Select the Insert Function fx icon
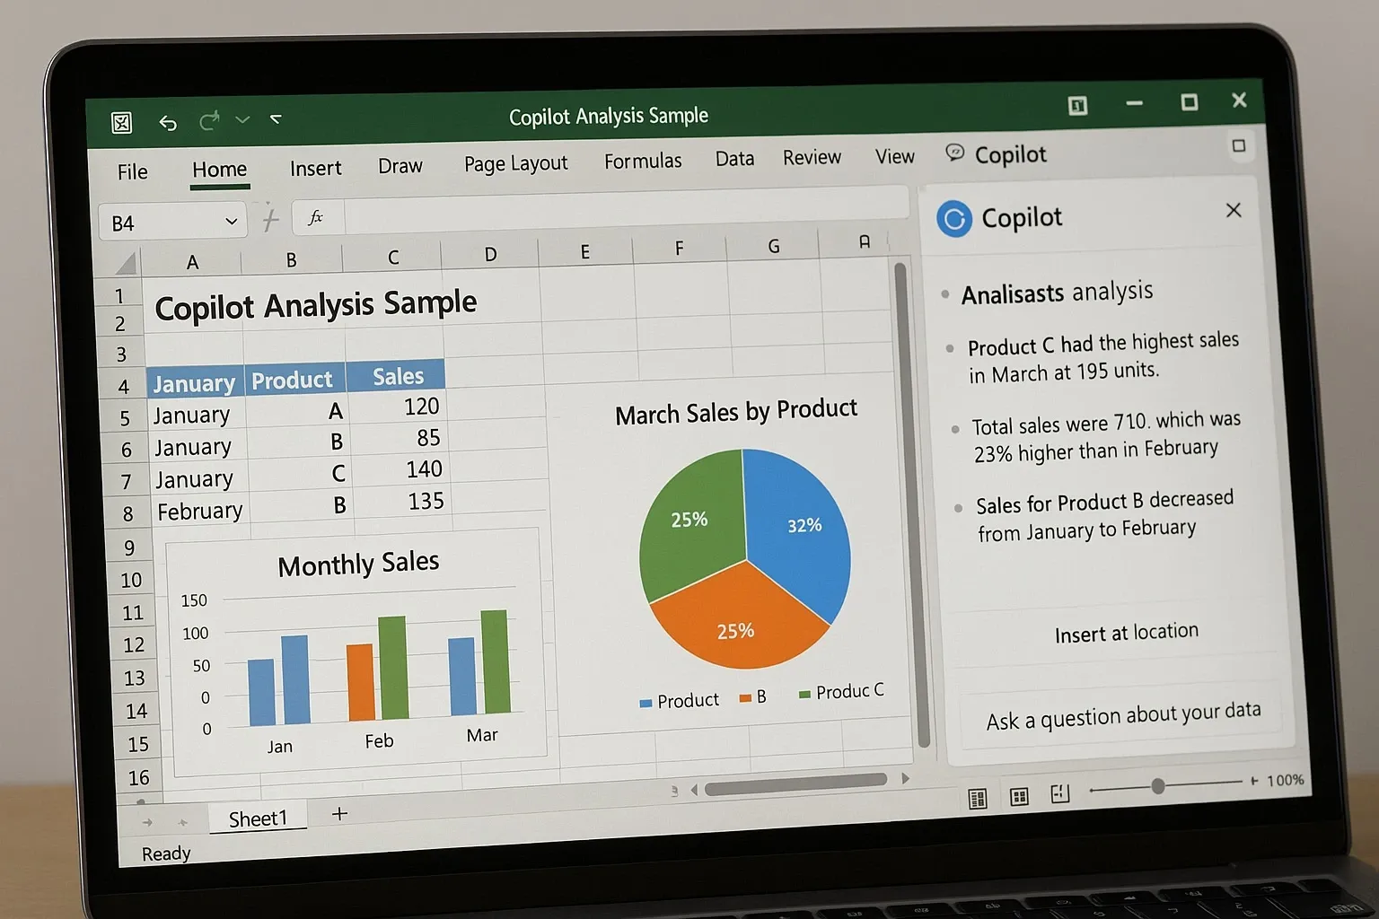The width and height of the screenshot is (1379, 919). click(316, 217)
